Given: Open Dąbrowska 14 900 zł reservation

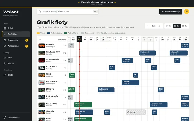Looking at the screenshot, I should tap(106, 90).
